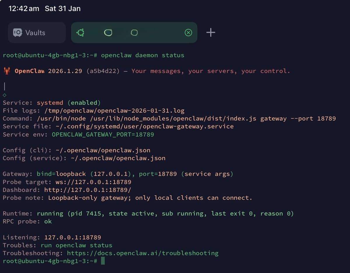The width and height of the screenshot is (350, 273).
Task: Click the OpenClaw lobster emoji icon
Action: 7,71
